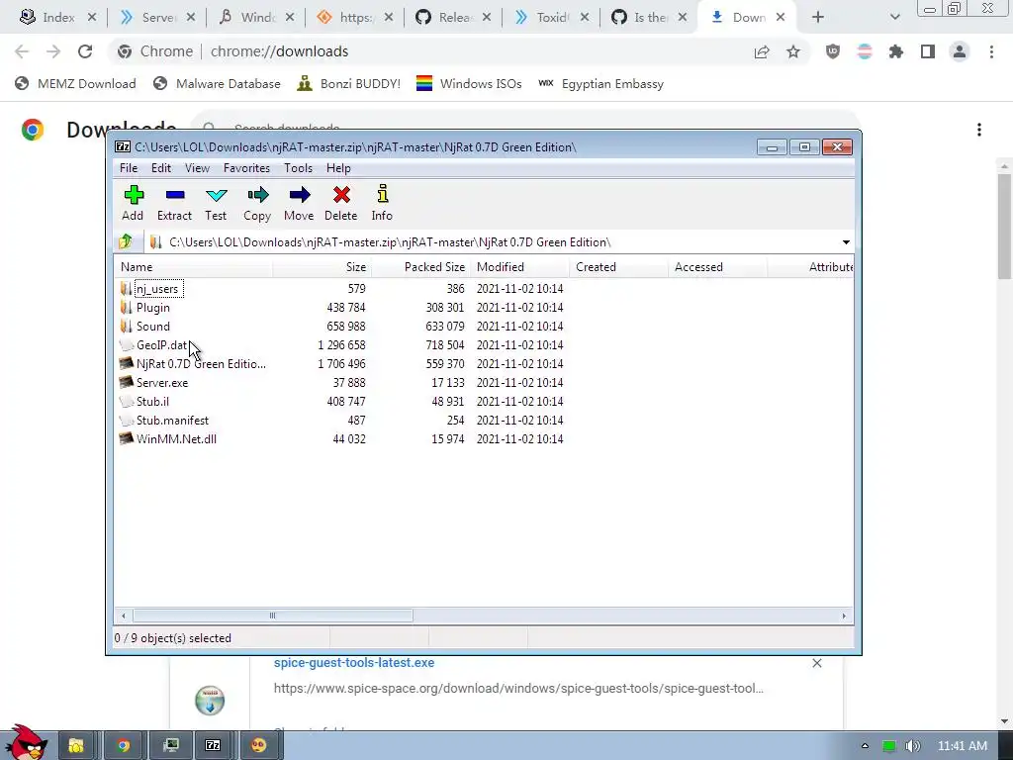Open the Chrome profile avatar
Viewport: 1013px width, 760px height.
click(960, 51)
